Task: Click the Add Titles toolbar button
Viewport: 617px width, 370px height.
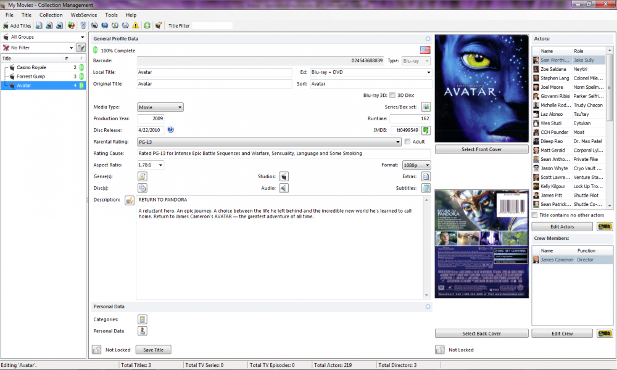Action: click(x=17, y=26)
